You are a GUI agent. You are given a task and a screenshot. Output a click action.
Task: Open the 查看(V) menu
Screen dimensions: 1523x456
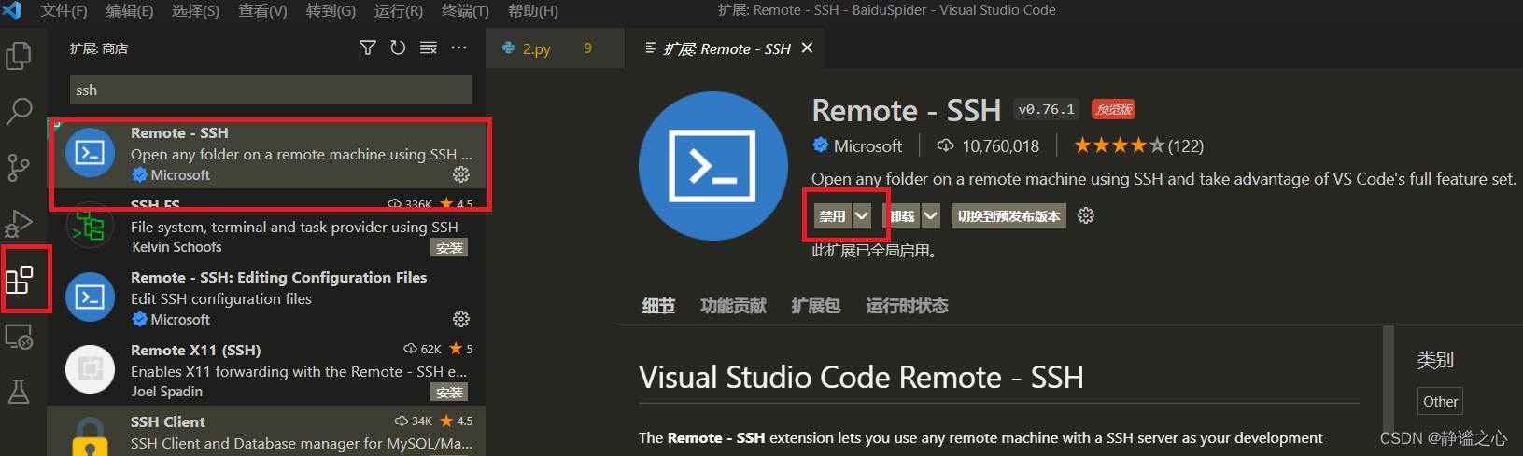pos(262,10)
